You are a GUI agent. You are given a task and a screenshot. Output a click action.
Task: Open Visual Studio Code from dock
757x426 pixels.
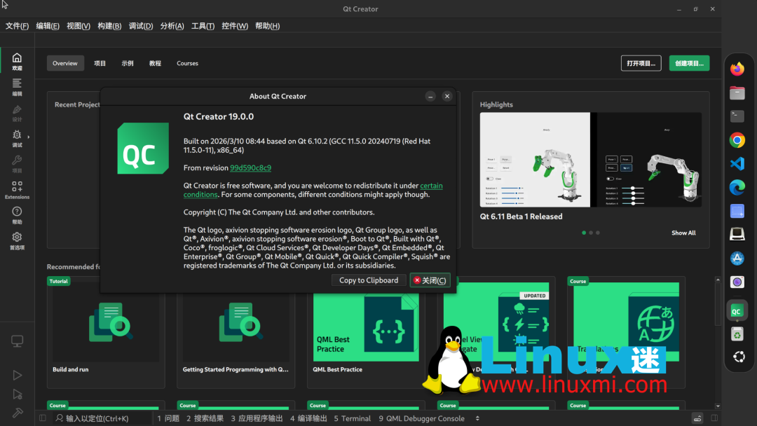click(x=737, y=163)
